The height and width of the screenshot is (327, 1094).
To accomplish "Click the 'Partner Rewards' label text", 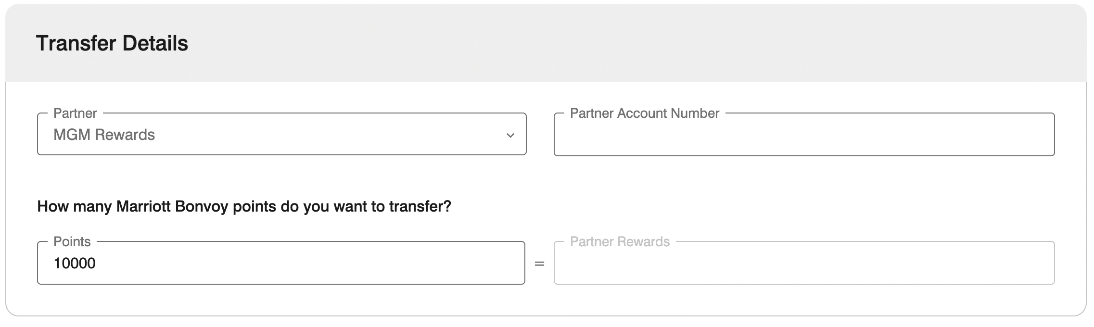I will pos(620,242).
